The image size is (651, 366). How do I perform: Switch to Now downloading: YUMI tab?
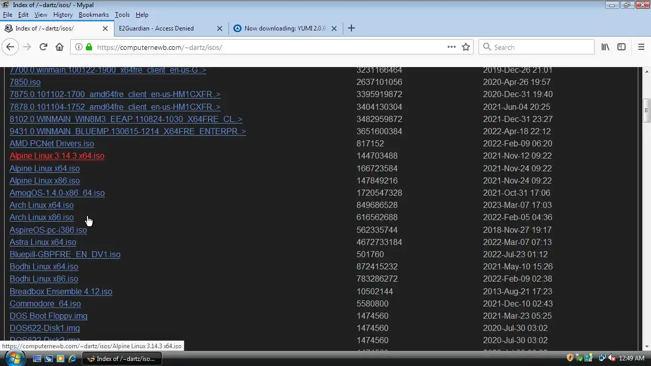click(285, 28)
